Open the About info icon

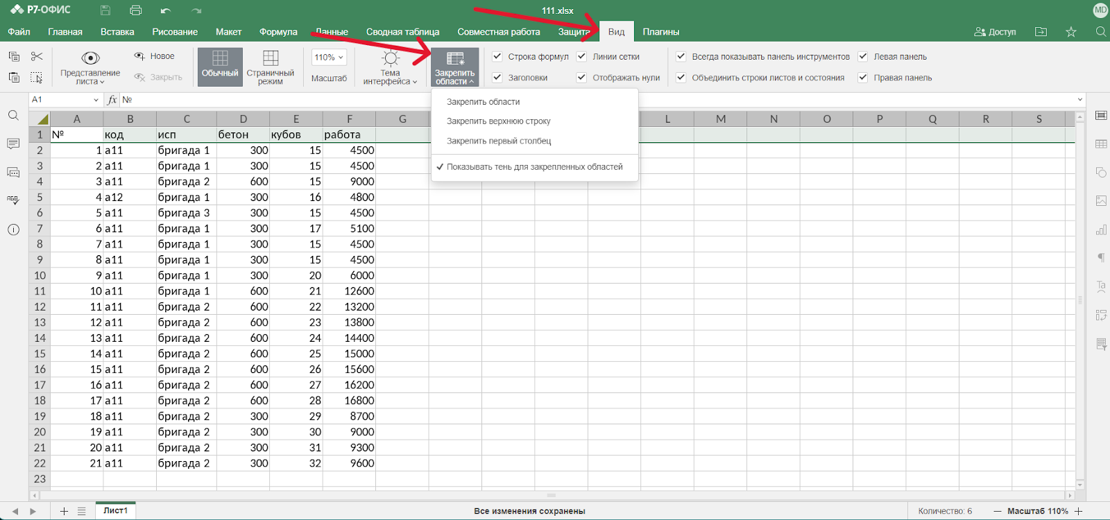click(x=13, y=229)
